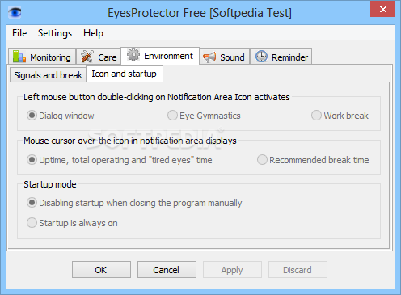The height and width of the screenshot is (295, 401).
Task: Switch to Signals and break sub-tab
Action: pos(48,75)
